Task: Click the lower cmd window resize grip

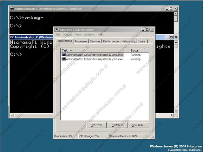Action: 177,116
